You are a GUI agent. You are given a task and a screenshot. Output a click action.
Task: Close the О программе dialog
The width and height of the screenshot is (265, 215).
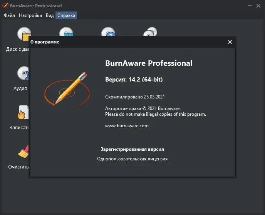point(230,42)
